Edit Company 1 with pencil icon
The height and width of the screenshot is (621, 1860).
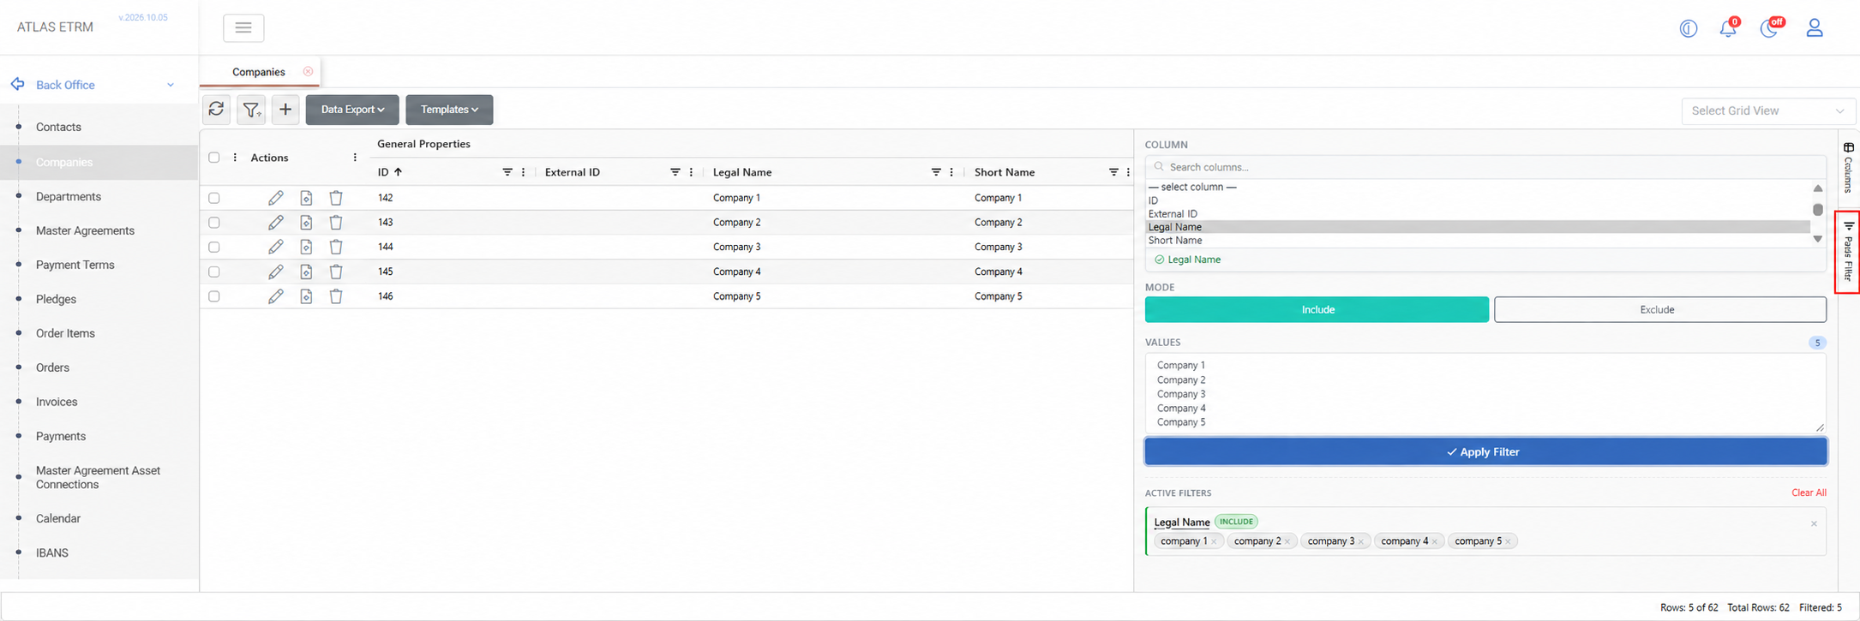pos(275,198)
